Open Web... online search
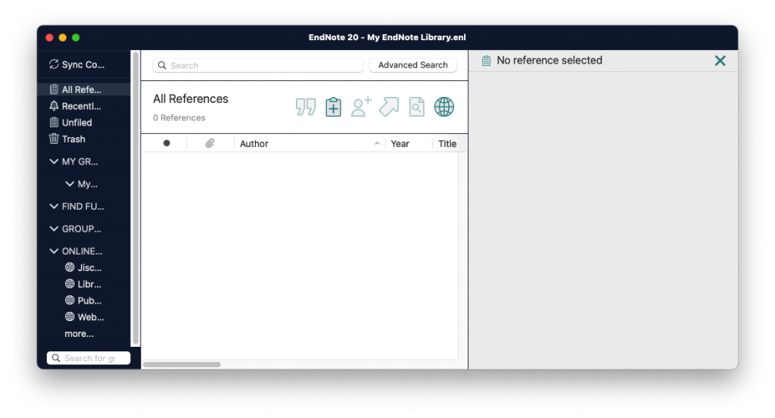775x418 pixels. [84, 317]
